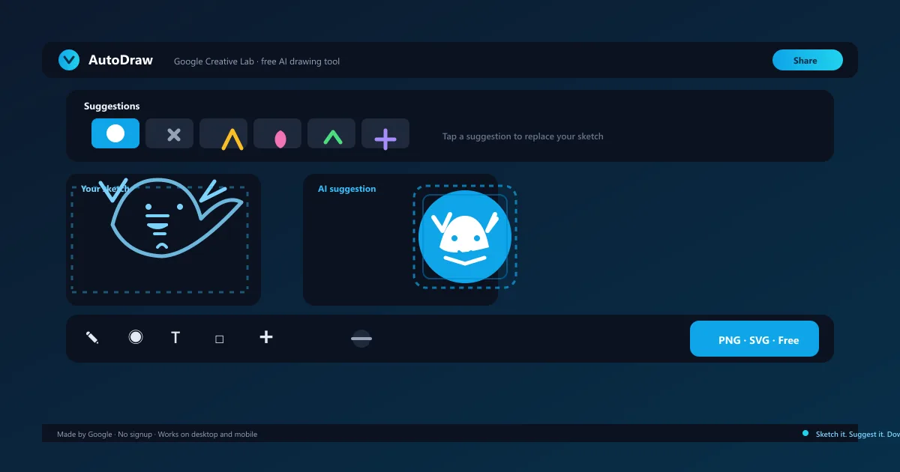The image size is (900, 472).
Task: Click the Suggestions heading
Action: pos(112,106)
